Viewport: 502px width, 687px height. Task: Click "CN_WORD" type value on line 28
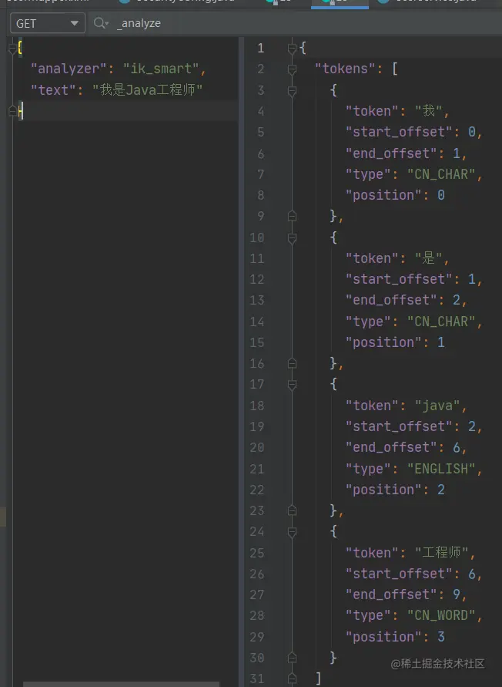[x=441, y=615]
